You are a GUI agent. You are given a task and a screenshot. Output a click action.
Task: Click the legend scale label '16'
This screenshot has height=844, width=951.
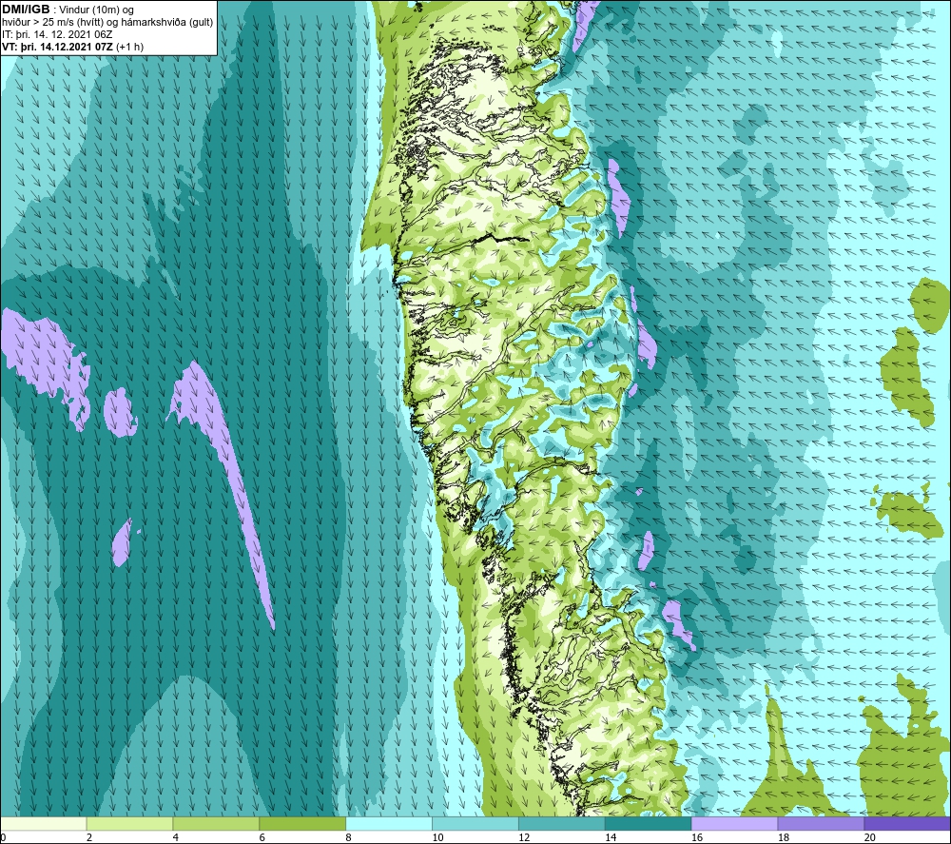697,837
